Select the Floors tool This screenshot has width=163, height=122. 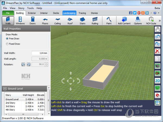click(45, 21)
